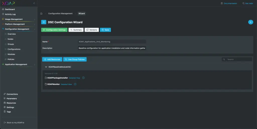Switch to the Summary tab
This screenshot has height=129, width=257.
[x=76, y=30]
